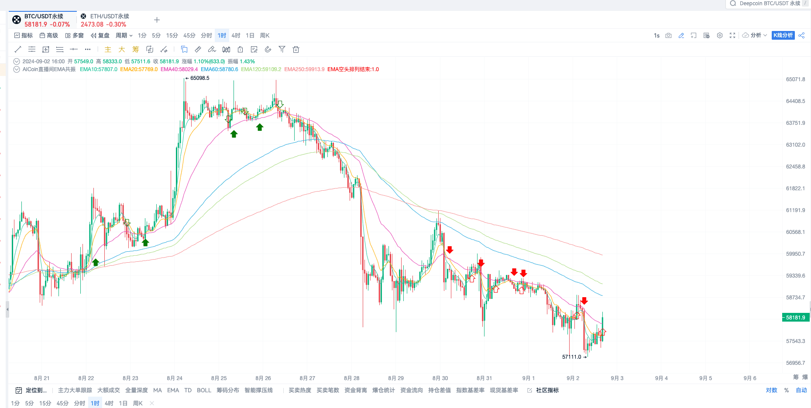The width and height of the screenshot is (811, 408).
Task: Click the 大 large-order indicator icon
Action: coord(122,49)
